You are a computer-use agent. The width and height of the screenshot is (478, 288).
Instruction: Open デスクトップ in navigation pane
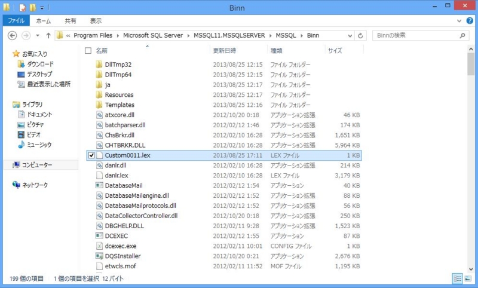39,74
